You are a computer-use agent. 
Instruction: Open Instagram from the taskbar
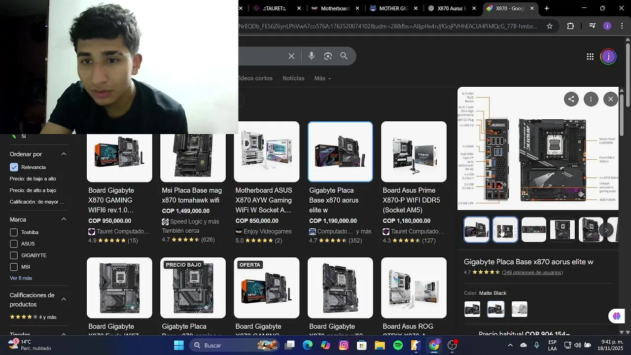(344, 345)
